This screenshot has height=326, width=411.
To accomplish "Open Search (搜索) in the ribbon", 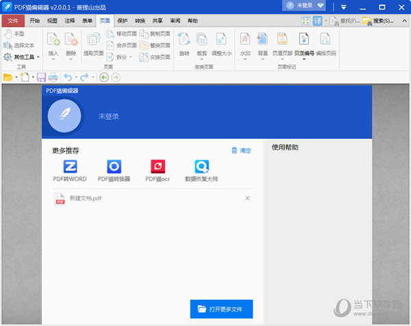I will (x=378, y=21).
